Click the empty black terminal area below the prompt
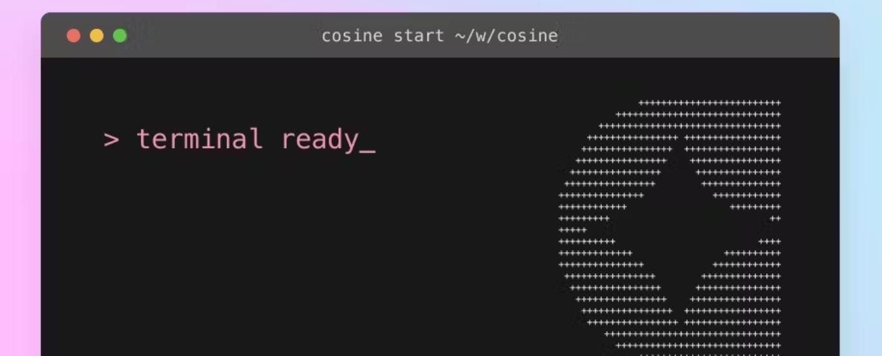 coord(280,261)
